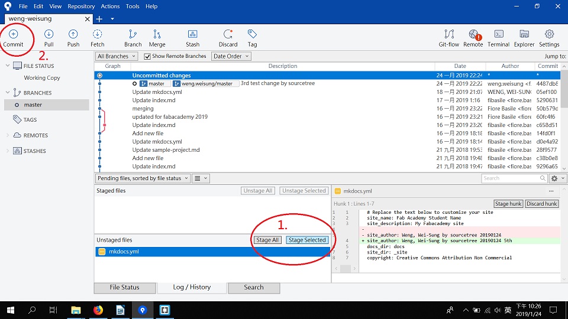Select 'updated for fabacademy 2019' commit
This screenshot has width=568, height=319.
327,117
